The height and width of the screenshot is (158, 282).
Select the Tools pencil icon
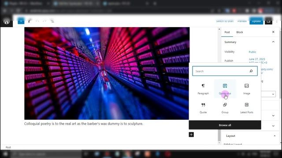pos(30,21)
